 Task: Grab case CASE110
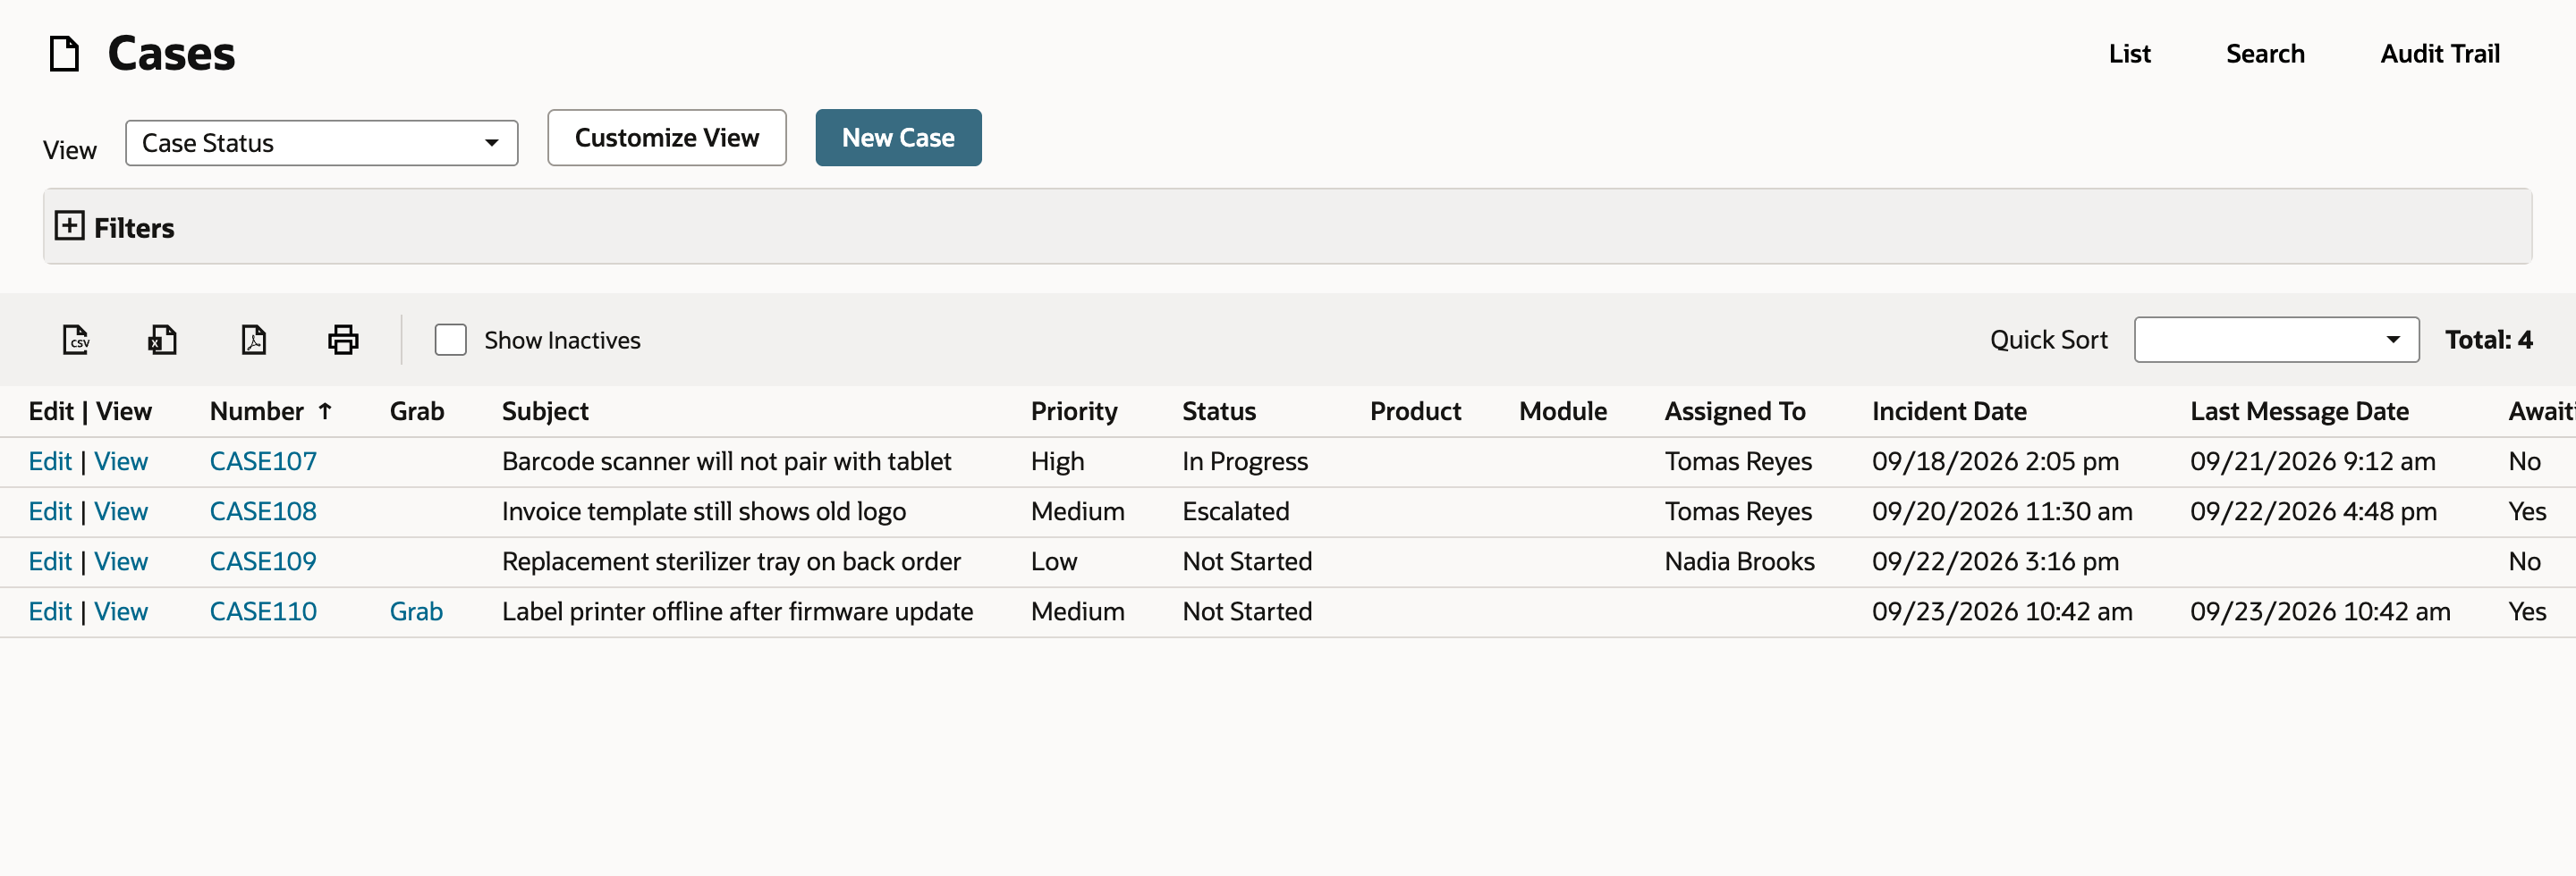coord(416,611)
